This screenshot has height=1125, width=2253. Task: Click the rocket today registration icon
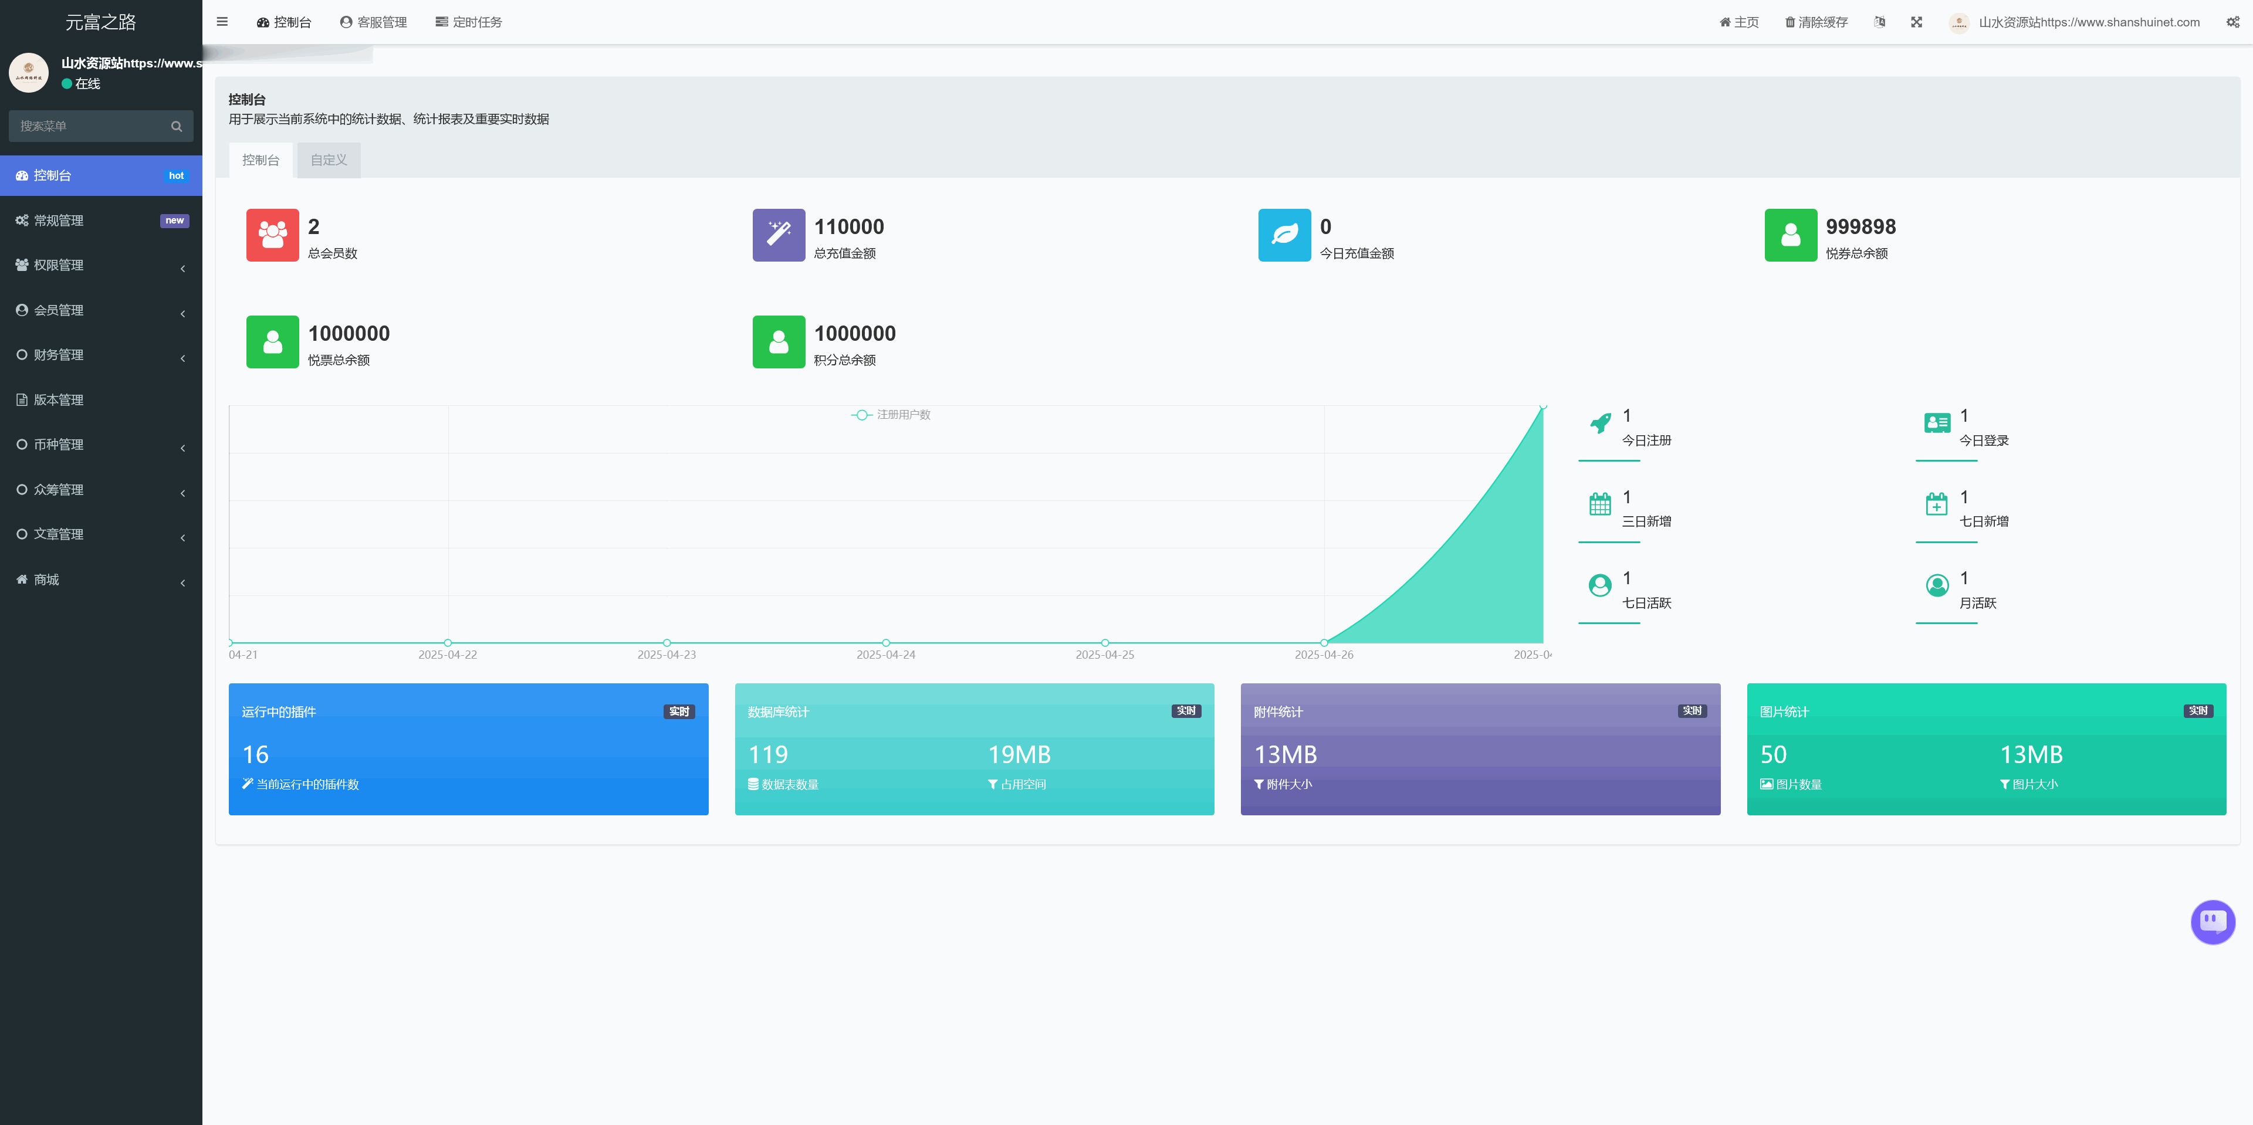(x=1599, y=424)
